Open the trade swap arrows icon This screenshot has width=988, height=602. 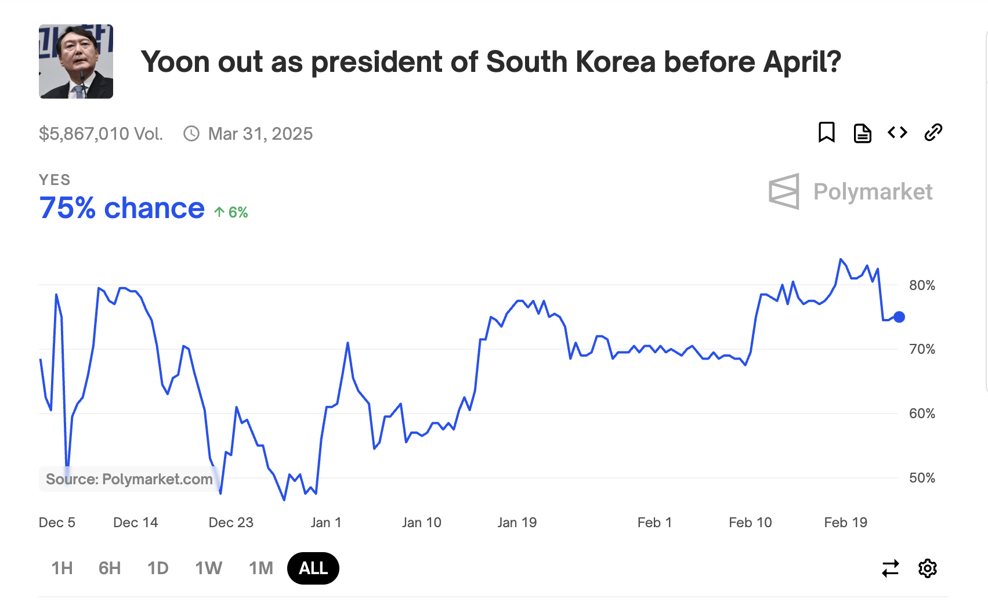point(891,568)
